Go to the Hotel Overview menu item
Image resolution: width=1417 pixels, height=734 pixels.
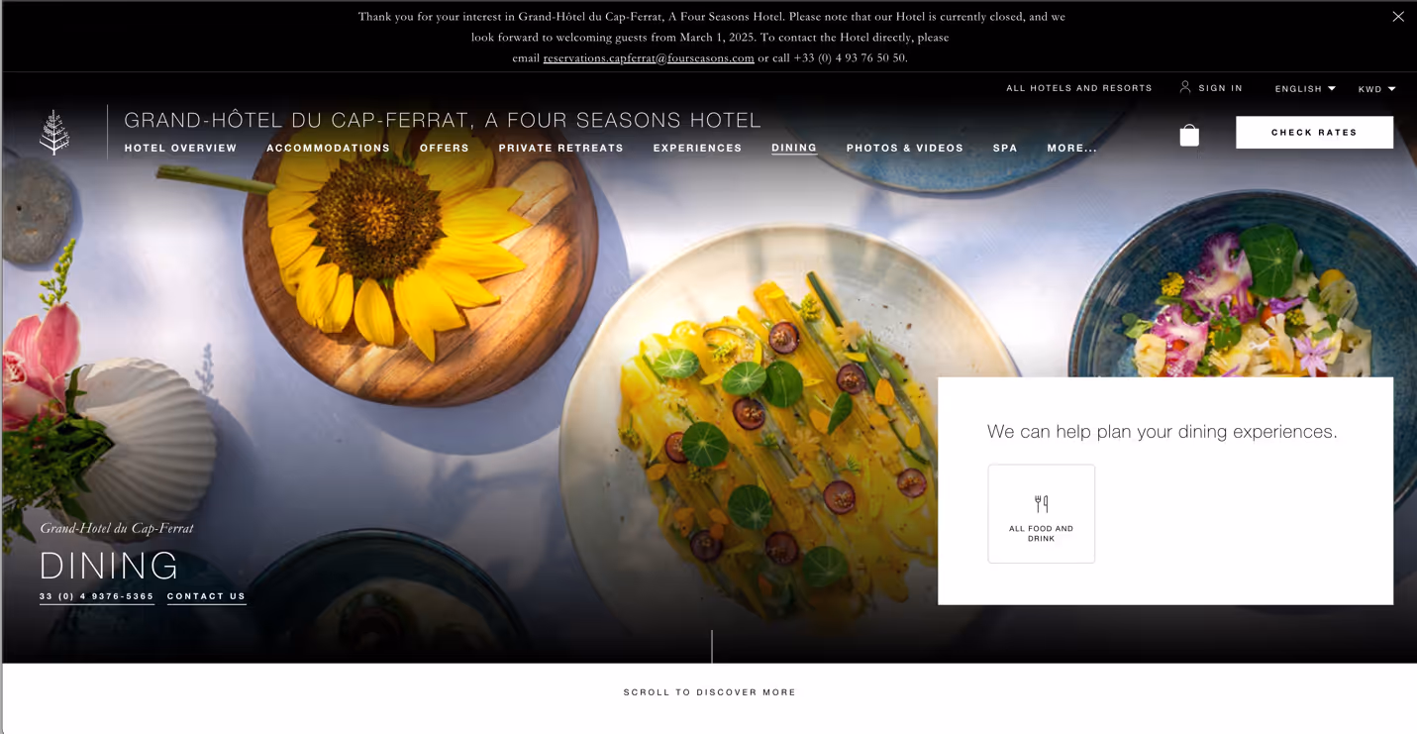pos(180,149)
